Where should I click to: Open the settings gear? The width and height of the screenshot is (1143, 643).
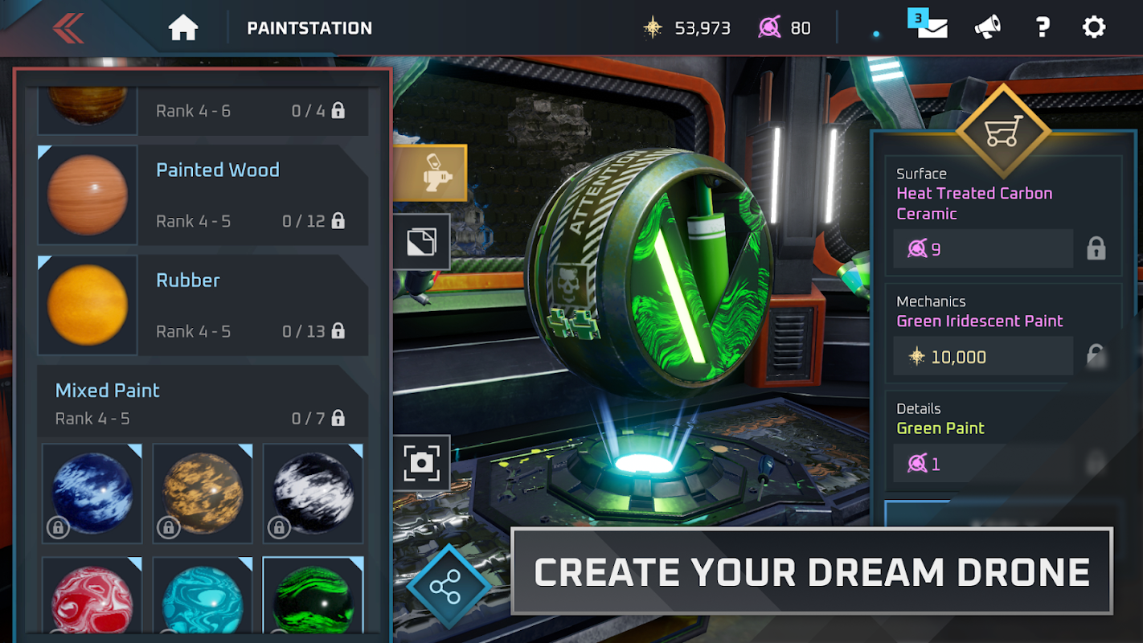[x=1094, y=28]
